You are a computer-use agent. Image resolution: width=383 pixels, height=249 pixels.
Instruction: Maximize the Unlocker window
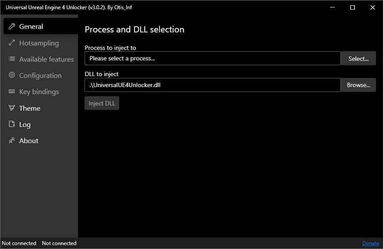click(352, 7)
